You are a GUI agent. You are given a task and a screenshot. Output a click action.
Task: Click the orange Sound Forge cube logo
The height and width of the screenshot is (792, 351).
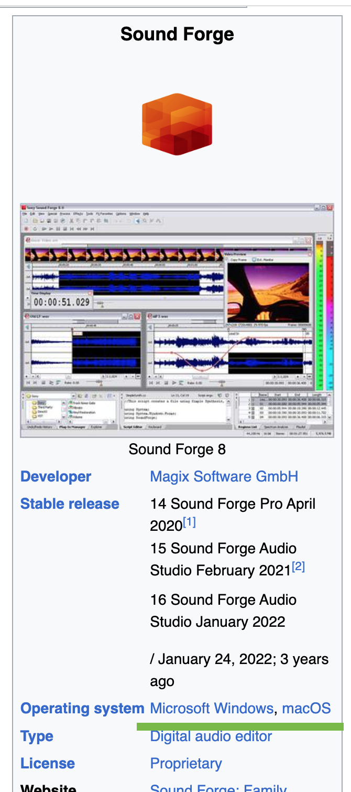[x=177, y=124]
